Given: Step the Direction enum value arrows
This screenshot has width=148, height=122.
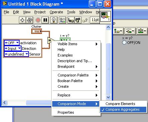Looking at the screenshot, I should pyautogui.click(x=6, y=49).
